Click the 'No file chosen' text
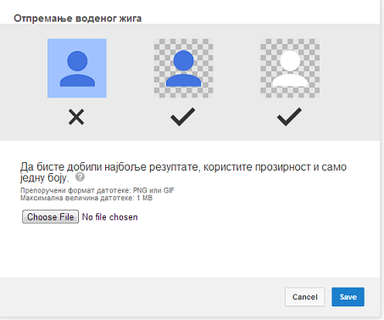This screenshot has height=320, width=384. (x=110, y=217)
